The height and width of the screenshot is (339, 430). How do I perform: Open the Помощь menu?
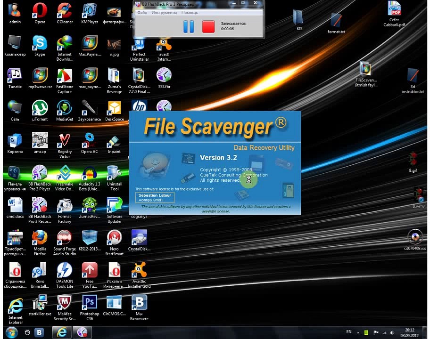[190, 13]
